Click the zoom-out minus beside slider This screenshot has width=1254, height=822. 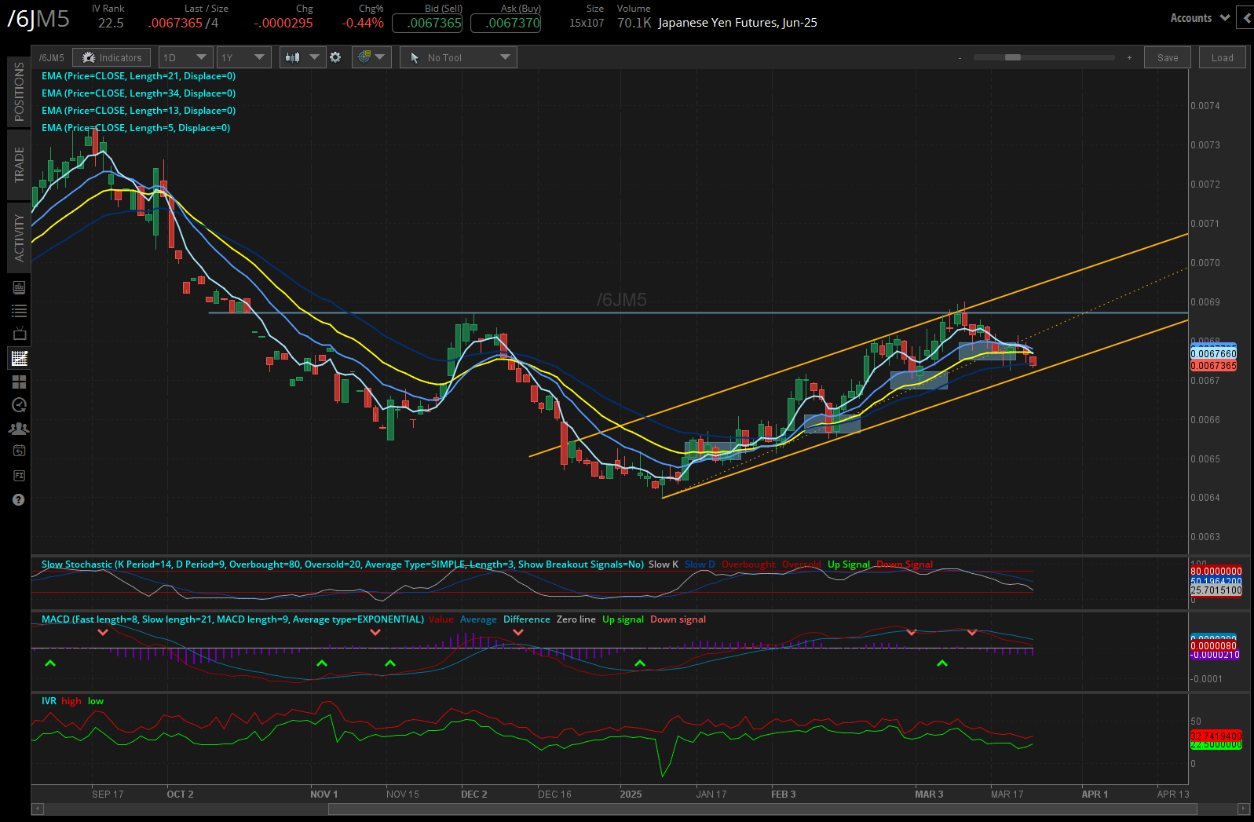click(x=960, y=57)
